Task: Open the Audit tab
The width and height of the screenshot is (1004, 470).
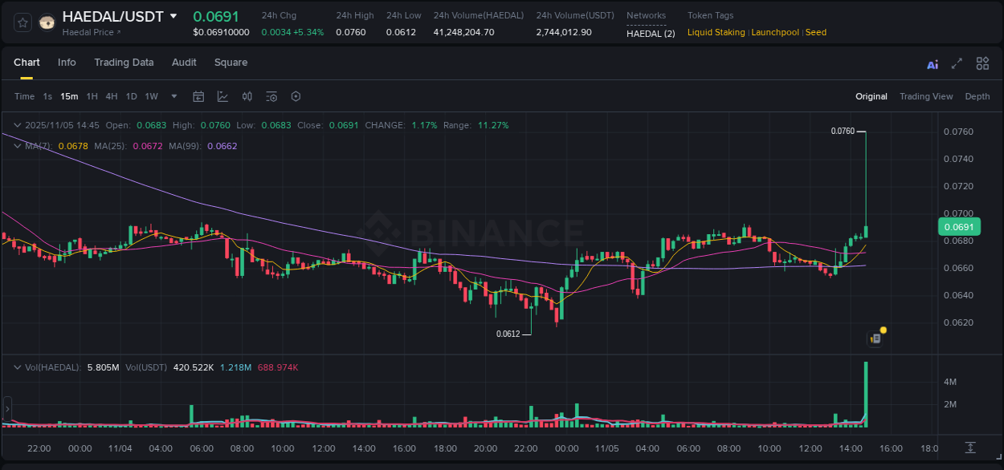Action: pos(184,62)
